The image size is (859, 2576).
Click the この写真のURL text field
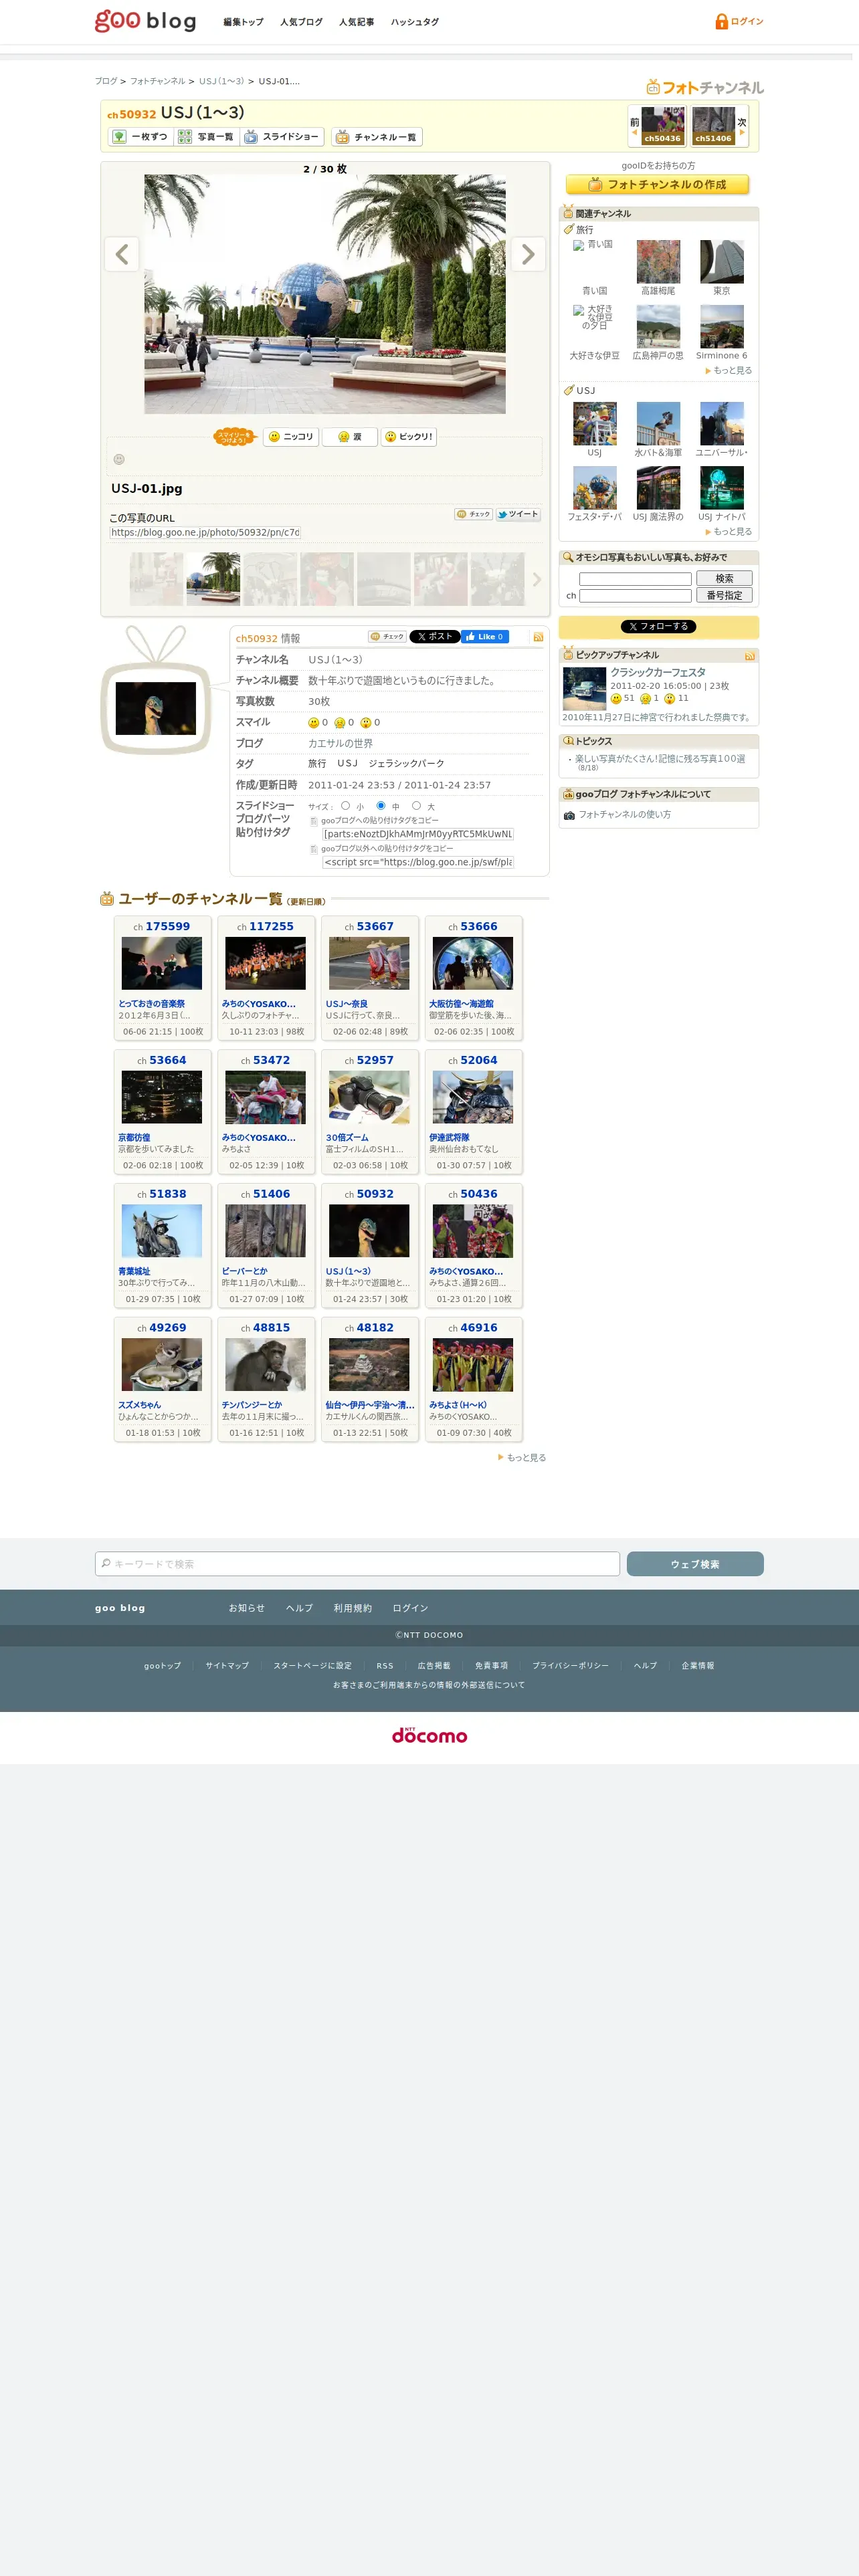coord(205,533)
